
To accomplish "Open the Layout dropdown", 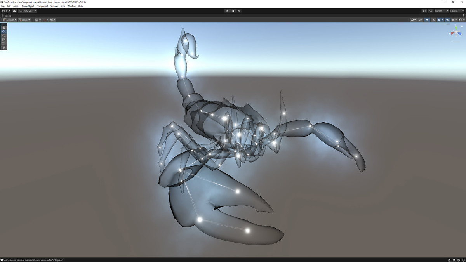I will click(457, 11).
